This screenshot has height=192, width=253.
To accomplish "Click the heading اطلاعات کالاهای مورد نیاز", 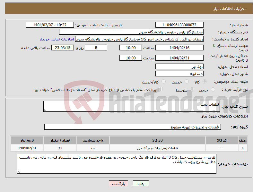I will click(x=224, y=116).
